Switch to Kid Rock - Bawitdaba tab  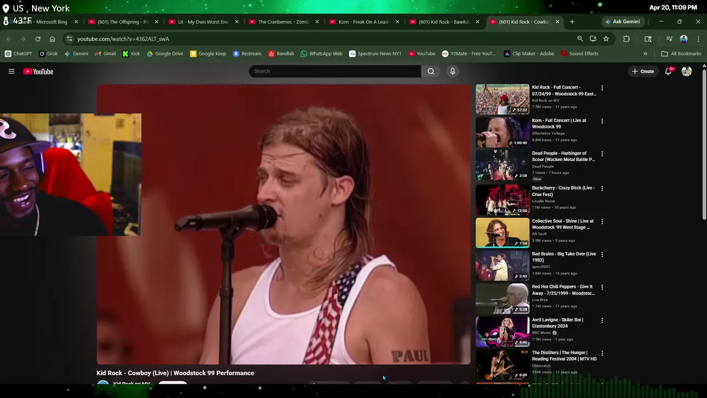click(444, 22)
